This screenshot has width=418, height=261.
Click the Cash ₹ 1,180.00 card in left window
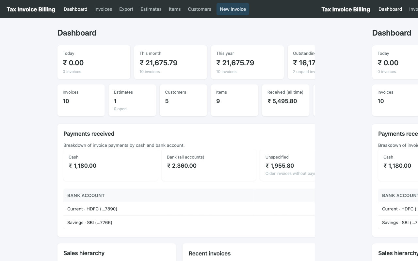click(111, 165)
